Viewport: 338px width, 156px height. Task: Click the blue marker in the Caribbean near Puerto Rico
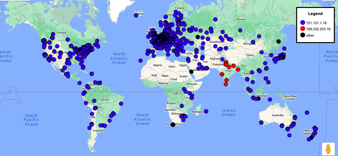point(92,74)
